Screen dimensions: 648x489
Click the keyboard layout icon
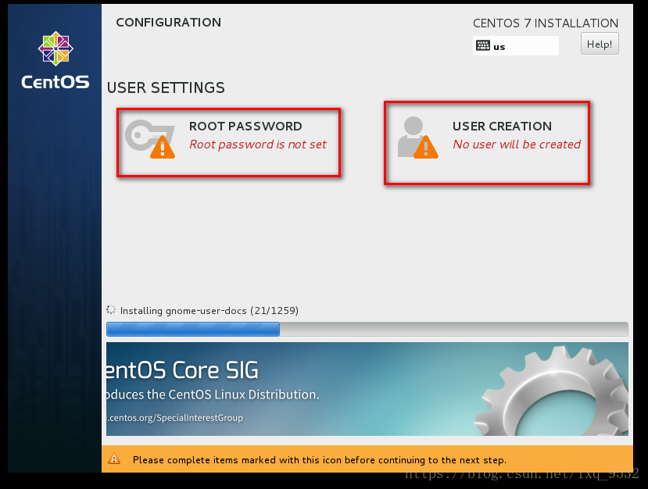coord(483,45)
